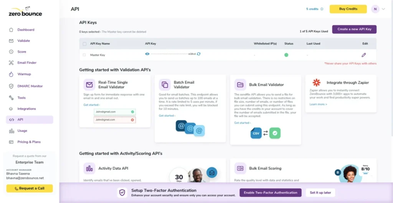Click the Validate envelope icon in sidebar
This screenshot has height=203, width=393.
[x=11, y=41]
